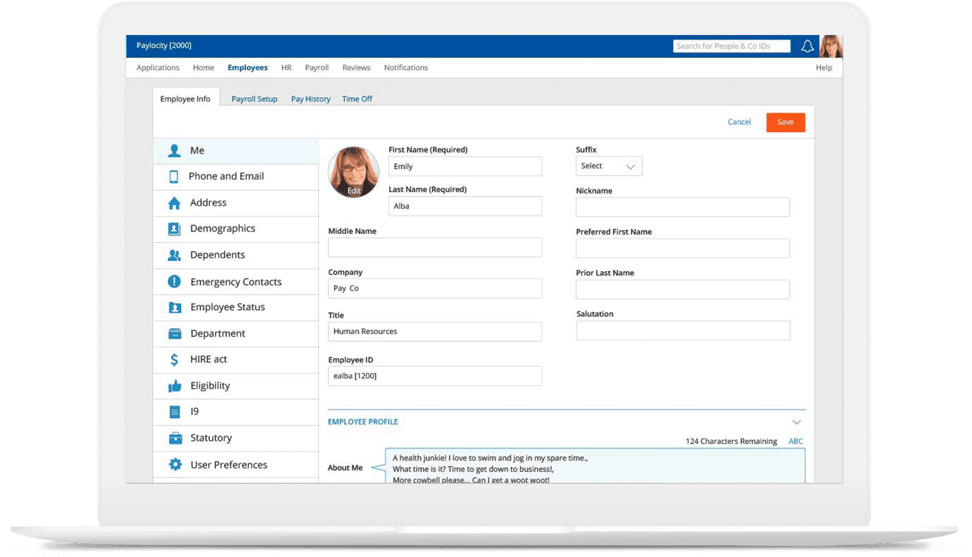The height and width of the screenshot is (557, 972).
Task: Go to the Home menu item
Action: [204, 68]
